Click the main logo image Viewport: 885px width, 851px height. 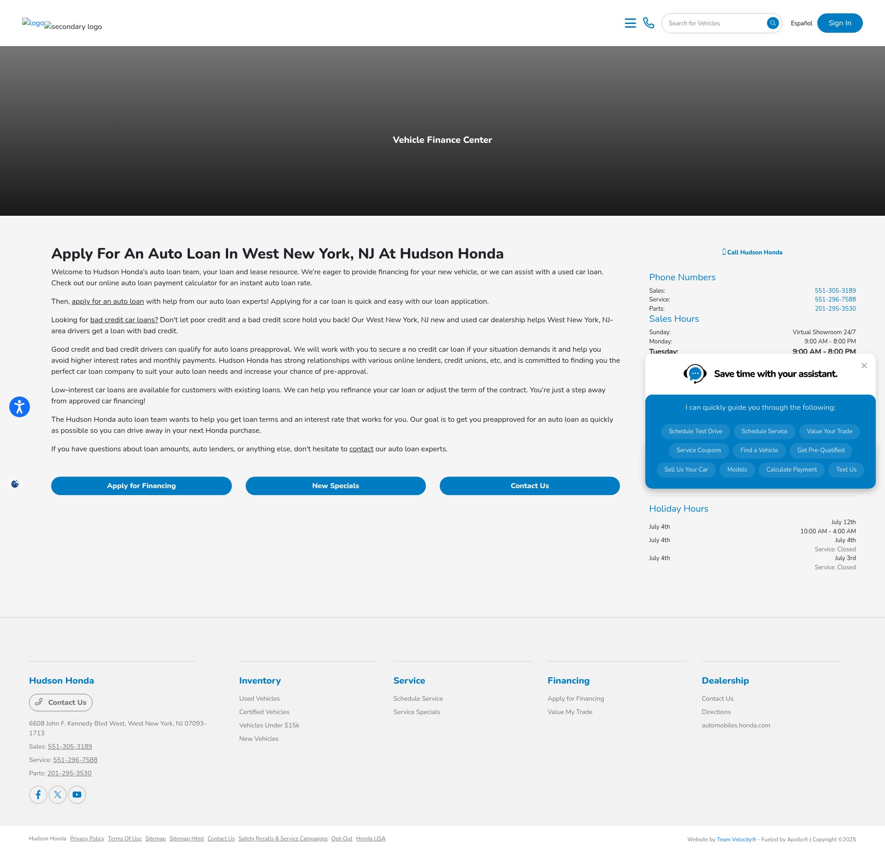coord(33,23)
